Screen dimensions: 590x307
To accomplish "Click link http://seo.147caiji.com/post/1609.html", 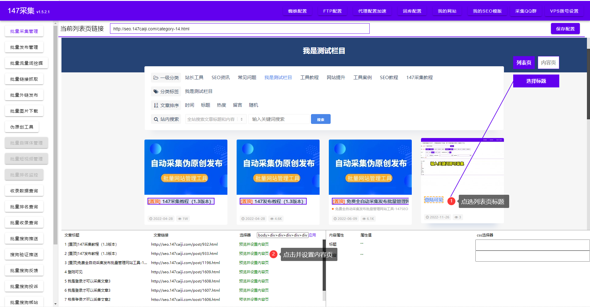I will (x=186, y=272).
